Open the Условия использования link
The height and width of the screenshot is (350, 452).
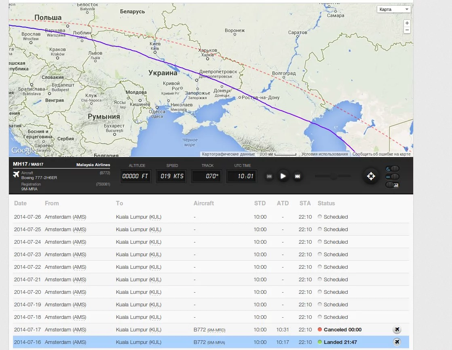click(x=325, y=154)
